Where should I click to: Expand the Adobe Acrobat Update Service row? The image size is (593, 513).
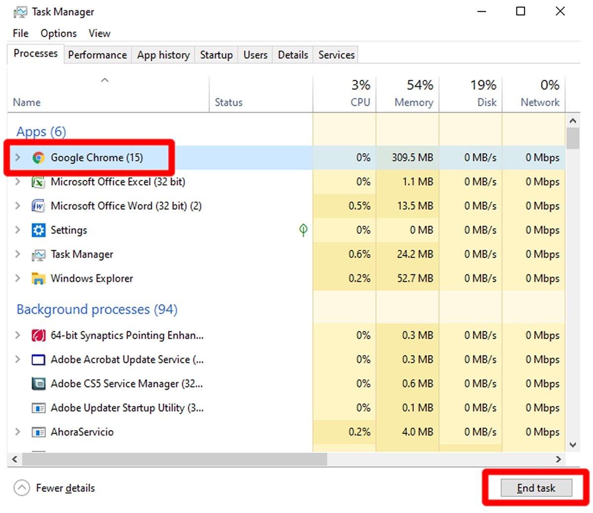click(x=18, y=359)
